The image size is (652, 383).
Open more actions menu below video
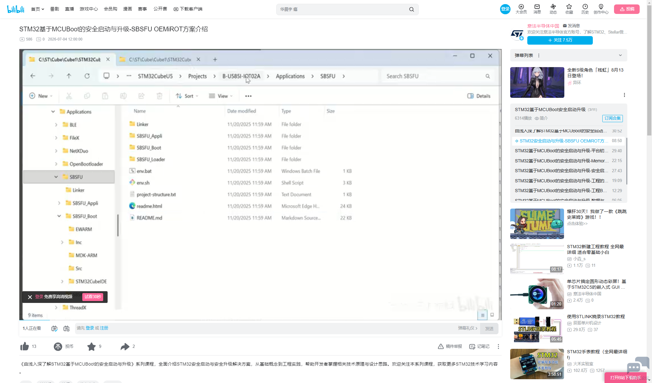(498, 346)
